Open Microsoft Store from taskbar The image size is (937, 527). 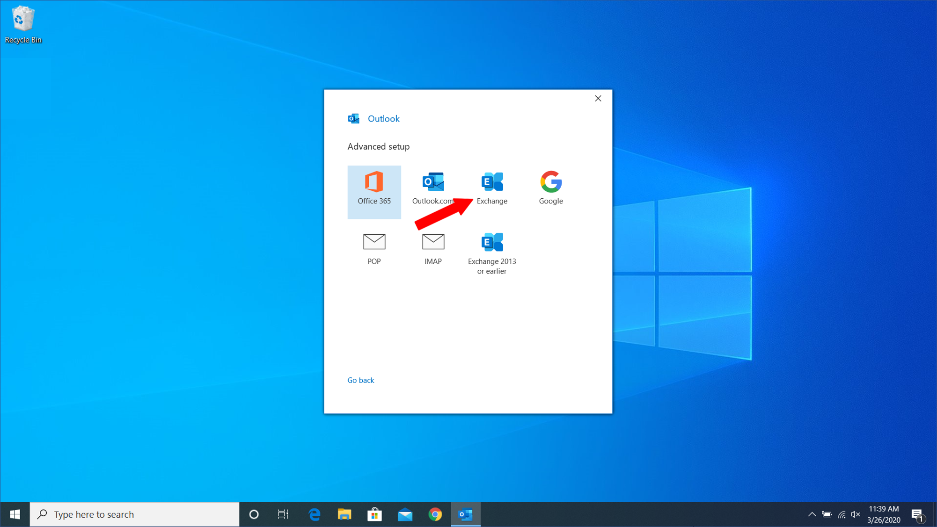coord(374,514)
